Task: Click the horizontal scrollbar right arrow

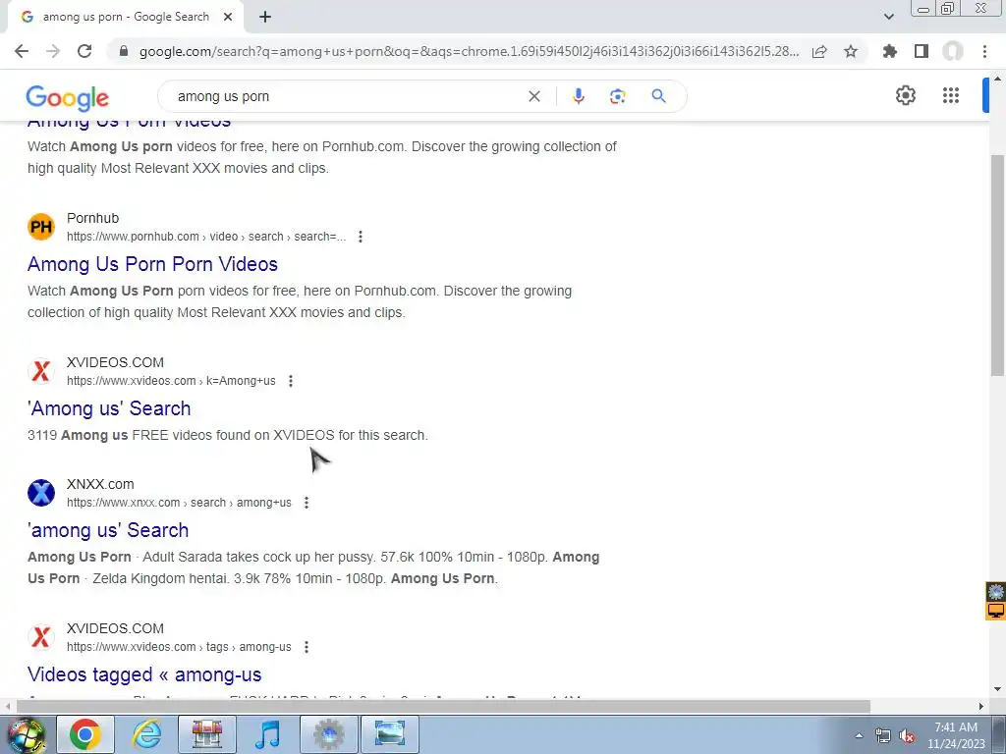Action: [x=981, y=706]
